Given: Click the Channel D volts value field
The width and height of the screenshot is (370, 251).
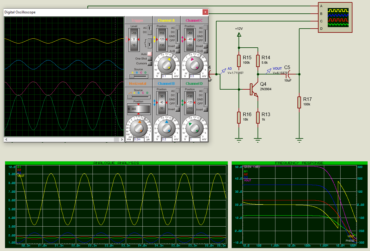Looking at the screenshot, I should coord(195,139).
